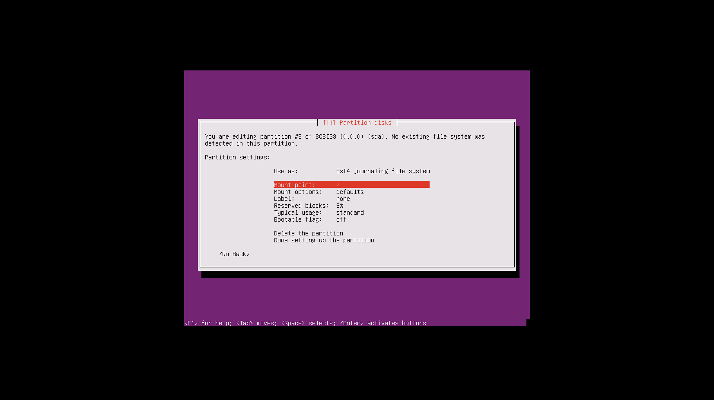Select the Mount options label

point(298,192)
